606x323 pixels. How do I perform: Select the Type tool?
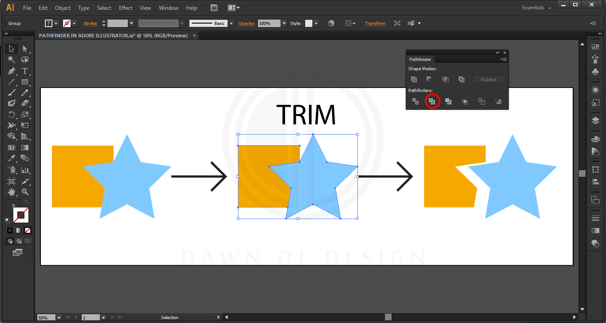click(x=25, y=71)
